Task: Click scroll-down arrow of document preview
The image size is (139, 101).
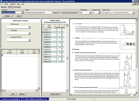Action: click(x=136, y=92)
